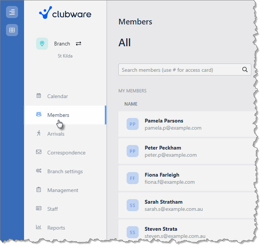
Task: Click the Staff ID card icon
Action: (39, 209)
